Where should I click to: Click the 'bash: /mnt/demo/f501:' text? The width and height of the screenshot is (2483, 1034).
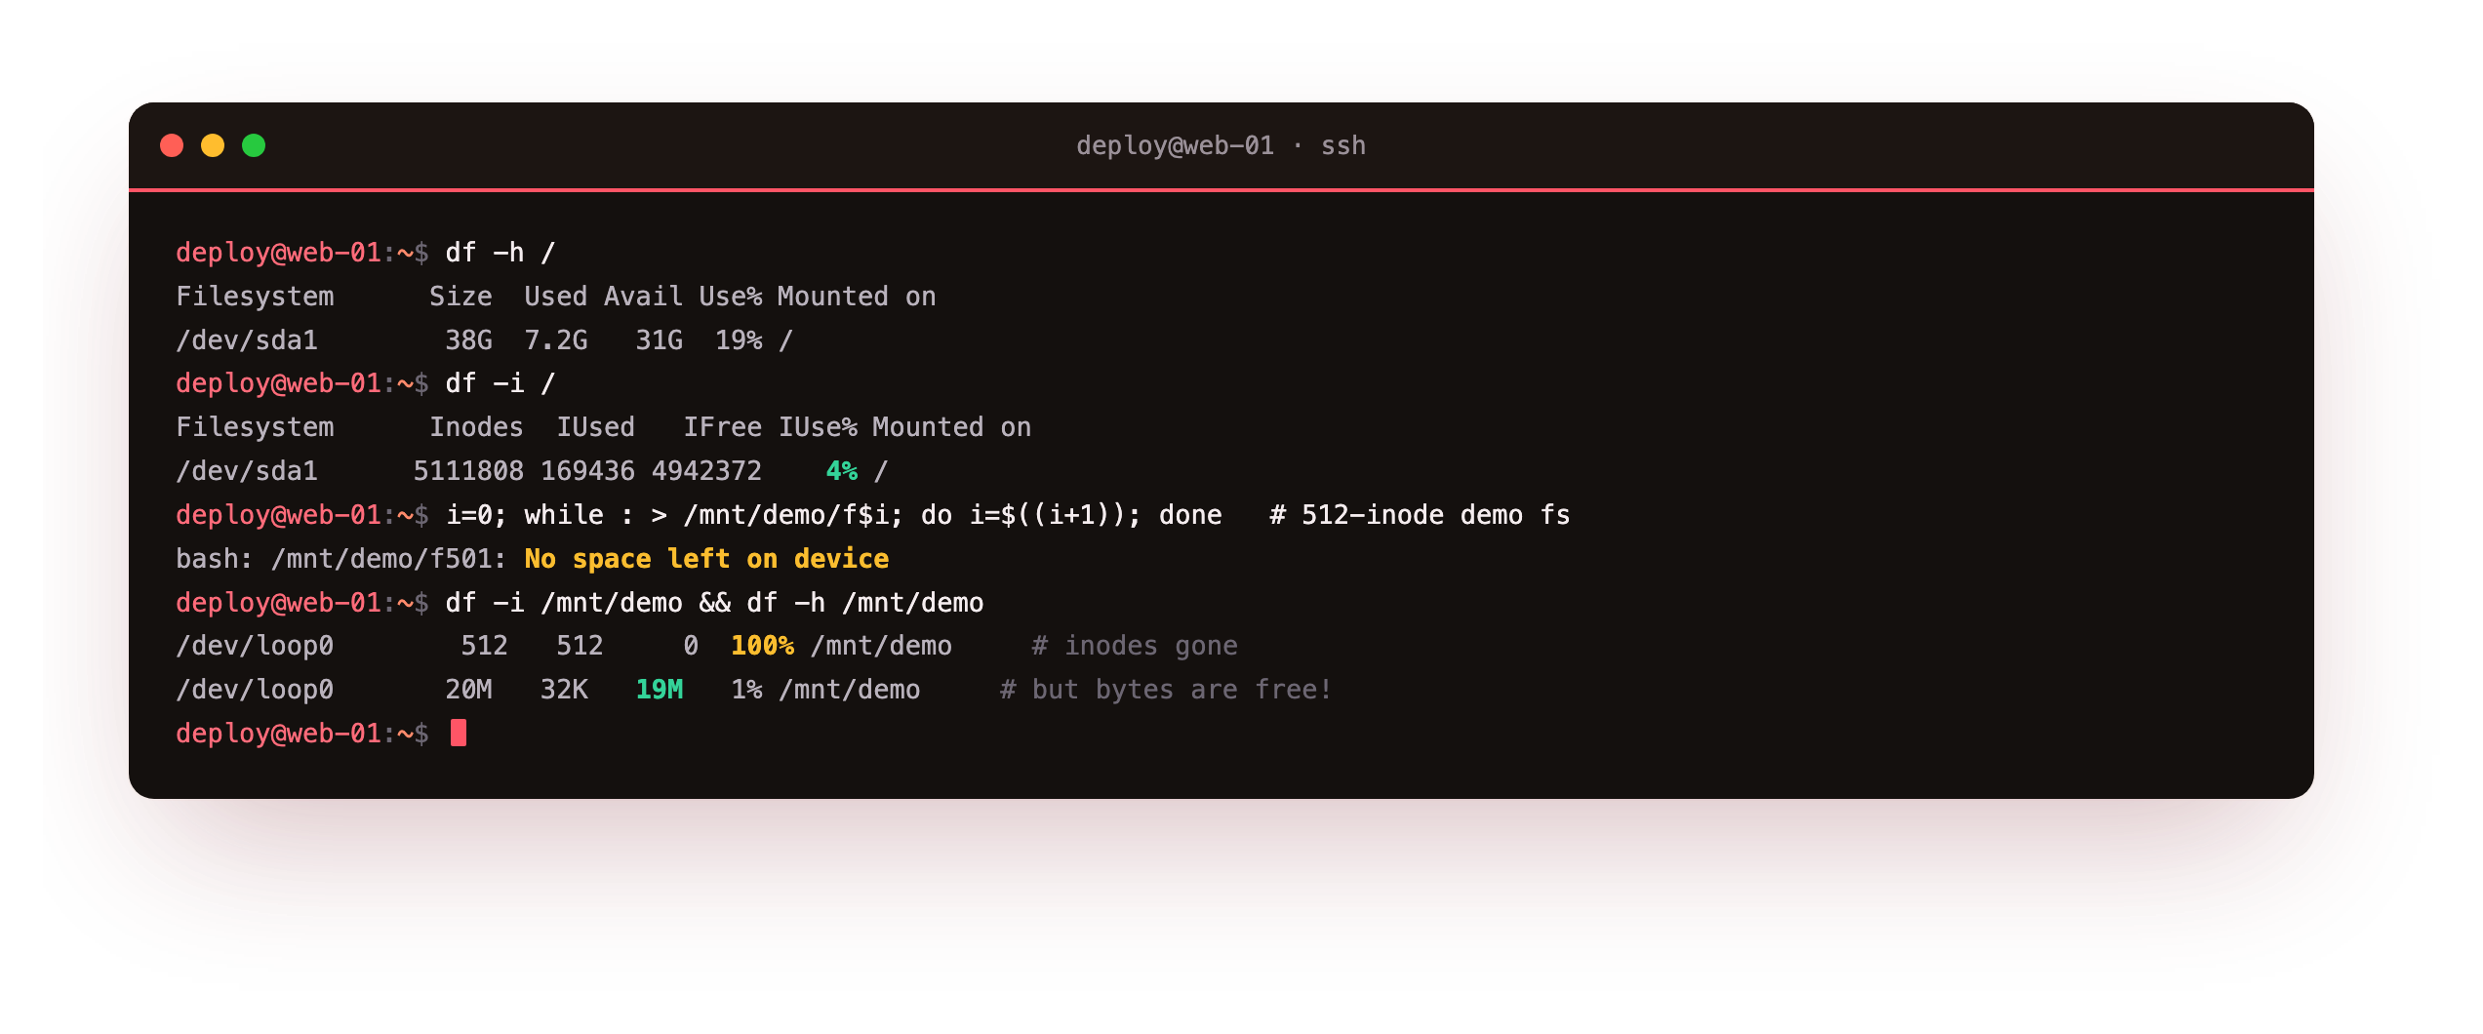click(x=341, y=559)
